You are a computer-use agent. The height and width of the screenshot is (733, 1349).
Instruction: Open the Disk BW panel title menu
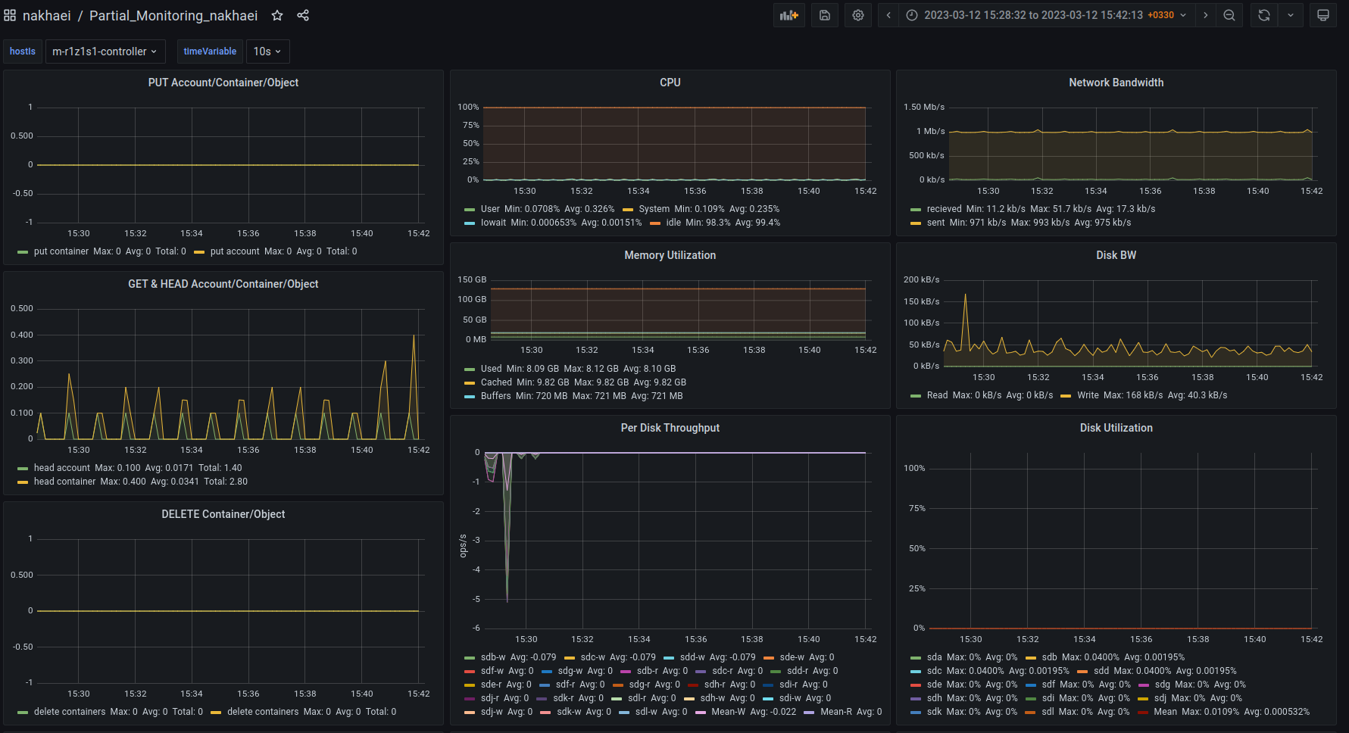click(1116, 255)
